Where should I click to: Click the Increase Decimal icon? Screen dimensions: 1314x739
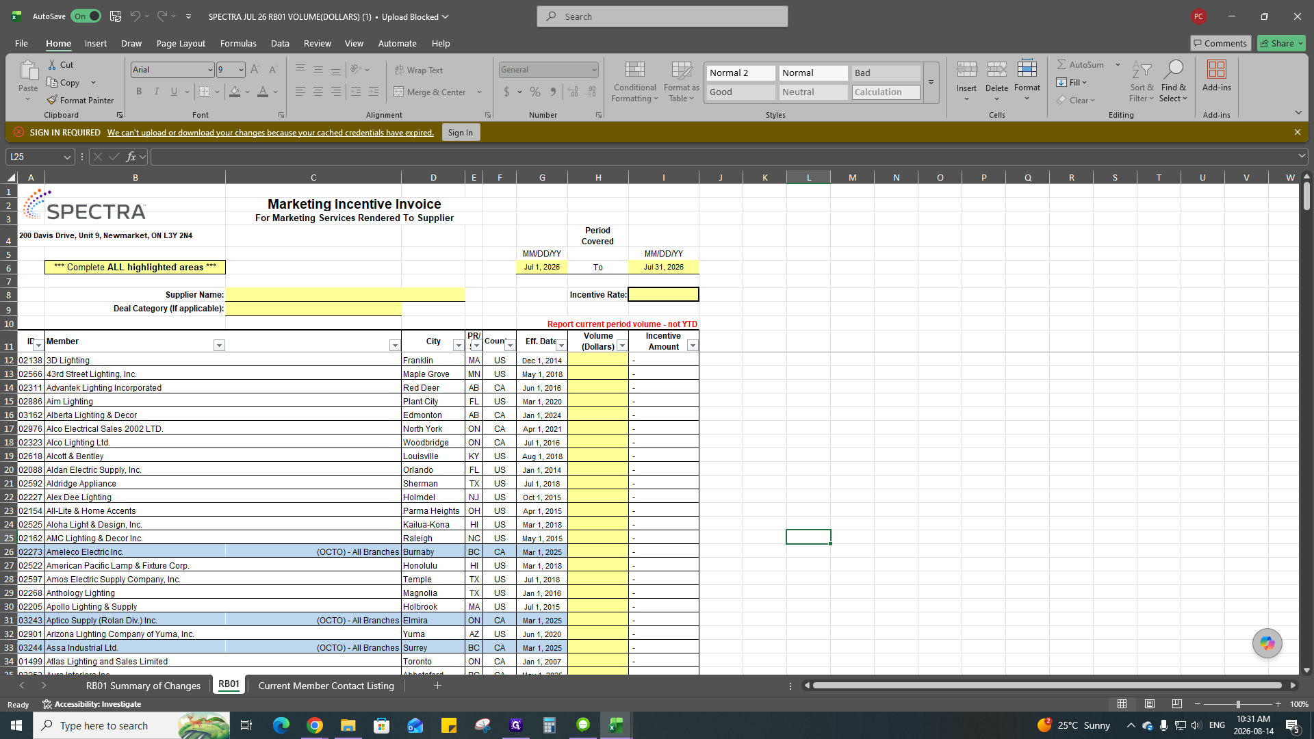[574, 92]
